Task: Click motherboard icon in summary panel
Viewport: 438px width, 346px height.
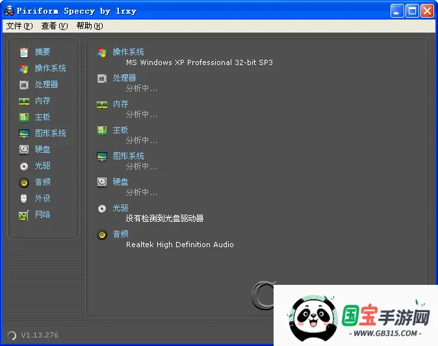Action: [x=102, y=130]
